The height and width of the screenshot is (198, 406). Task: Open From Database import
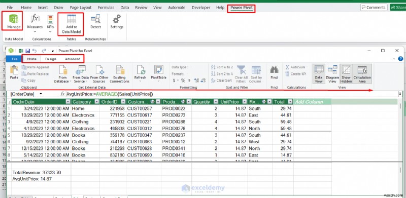point(62,74)
